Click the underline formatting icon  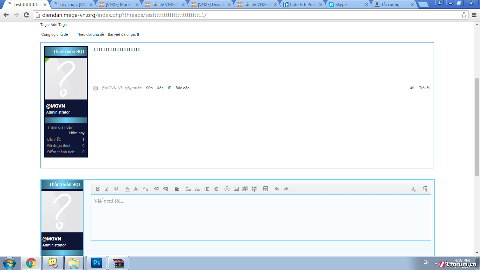116,189
